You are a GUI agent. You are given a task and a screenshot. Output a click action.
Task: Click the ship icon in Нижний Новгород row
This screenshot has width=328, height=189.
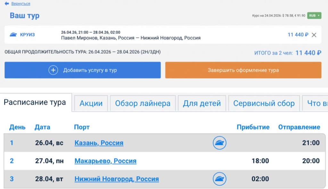(x=220, y=179)
